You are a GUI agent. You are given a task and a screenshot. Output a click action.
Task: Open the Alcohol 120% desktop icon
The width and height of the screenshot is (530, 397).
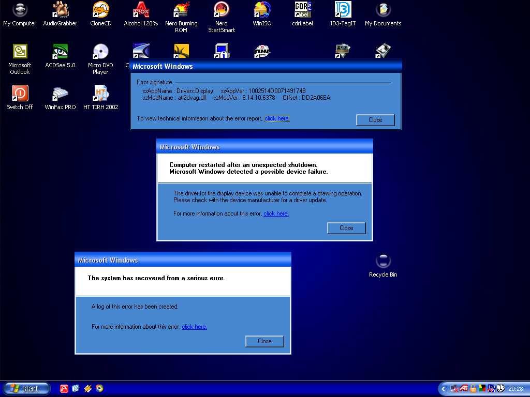pos(141,10)
